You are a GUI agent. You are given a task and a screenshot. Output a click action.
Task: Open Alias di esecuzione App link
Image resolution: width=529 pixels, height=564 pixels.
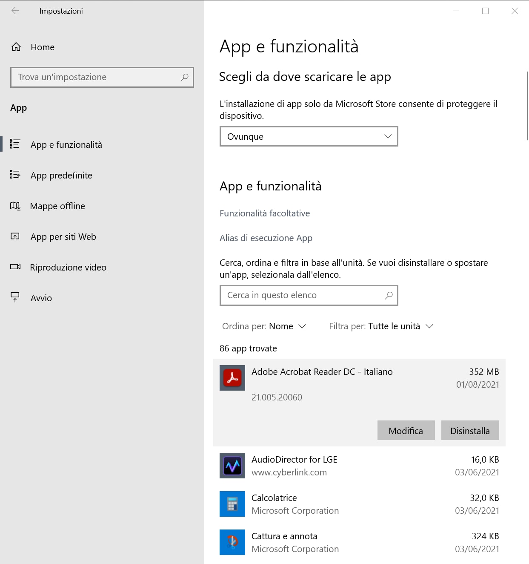click(266, 238)
